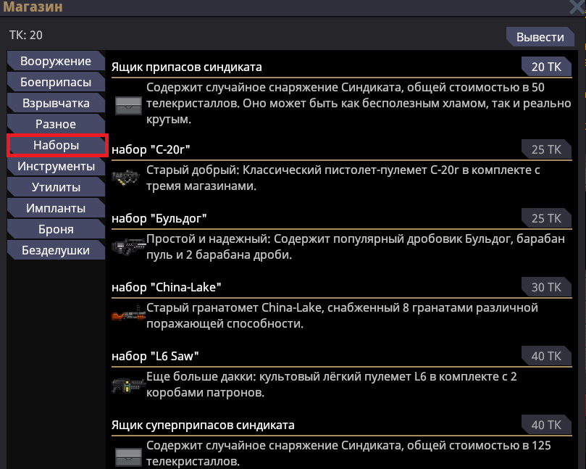Open the Безделушки category

pyautogui.click(x=56, y=250)
